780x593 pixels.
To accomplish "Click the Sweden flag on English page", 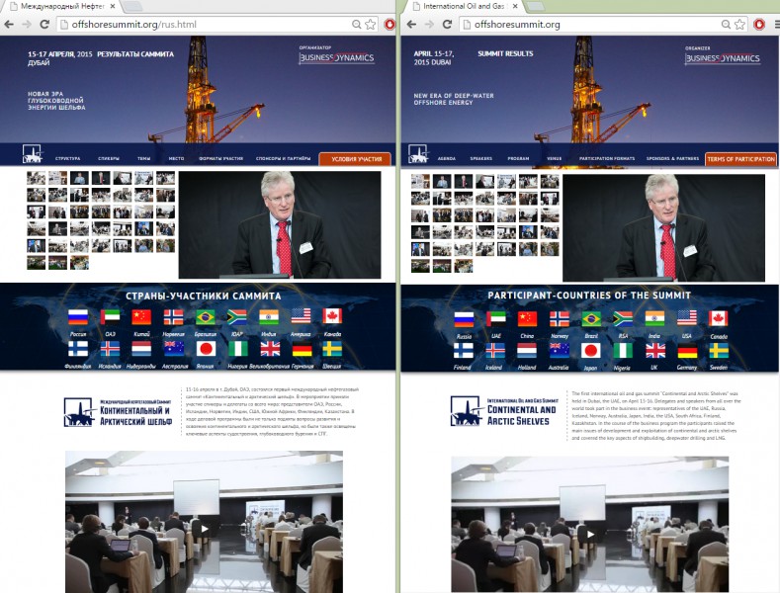I will click(719, 351).
